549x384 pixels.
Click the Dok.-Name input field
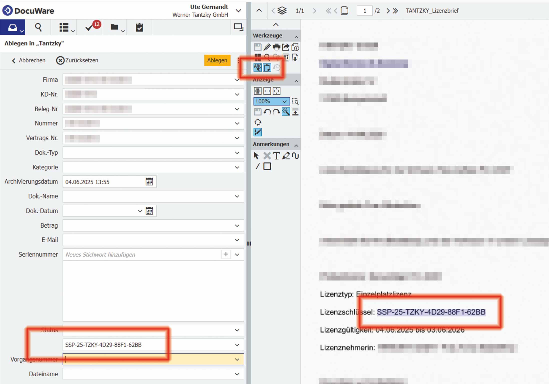[153, 196]
